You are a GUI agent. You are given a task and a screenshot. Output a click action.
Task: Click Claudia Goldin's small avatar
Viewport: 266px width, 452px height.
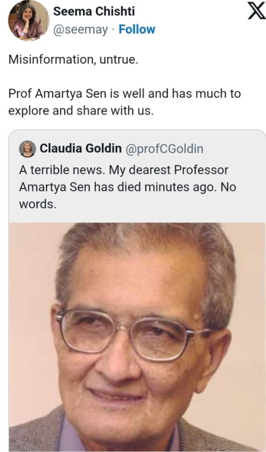point(27,149)
